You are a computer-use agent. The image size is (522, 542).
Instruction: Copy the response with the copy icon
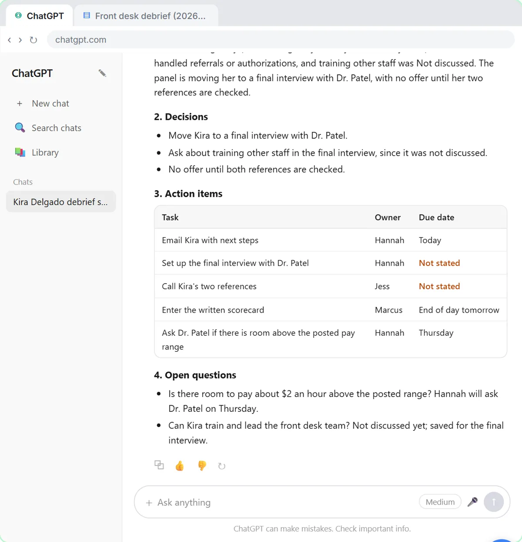click(x=159, y=465)
